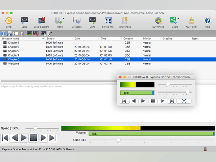
Task: Switch to Scribe Mini mode
Action: (108, 21)
